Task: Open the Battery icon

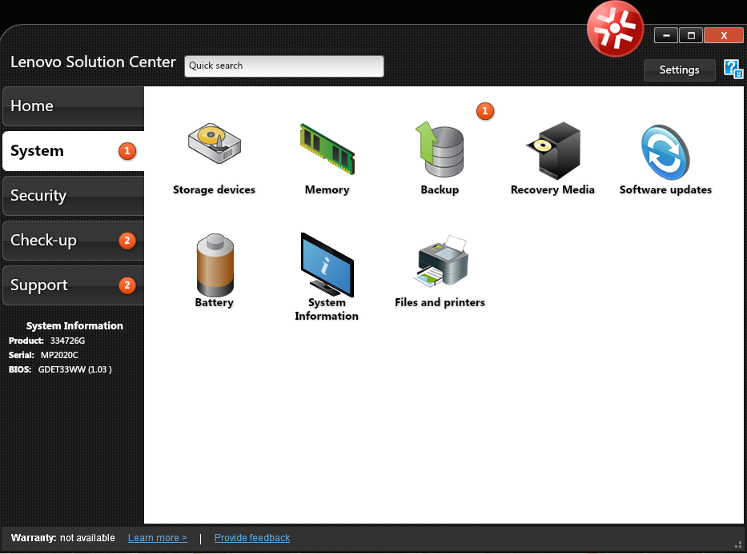Action: pos(215,265)
